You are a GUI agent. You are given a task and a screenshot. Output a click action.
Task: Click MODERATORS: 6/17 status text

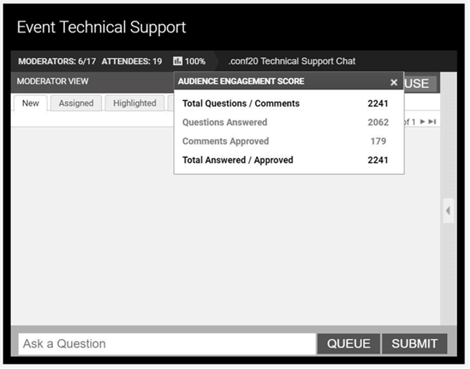click(x=57, y=62)
